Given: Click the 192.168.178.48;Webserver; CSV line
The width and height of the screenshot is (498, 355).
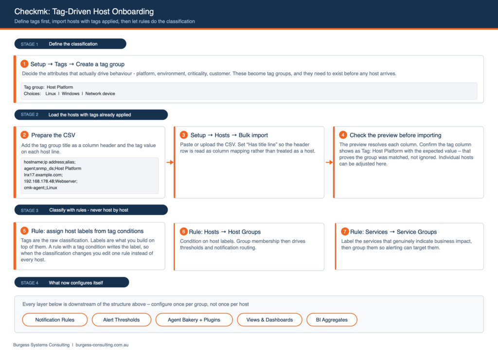Looking at the screenshot, I should point(51,181).
